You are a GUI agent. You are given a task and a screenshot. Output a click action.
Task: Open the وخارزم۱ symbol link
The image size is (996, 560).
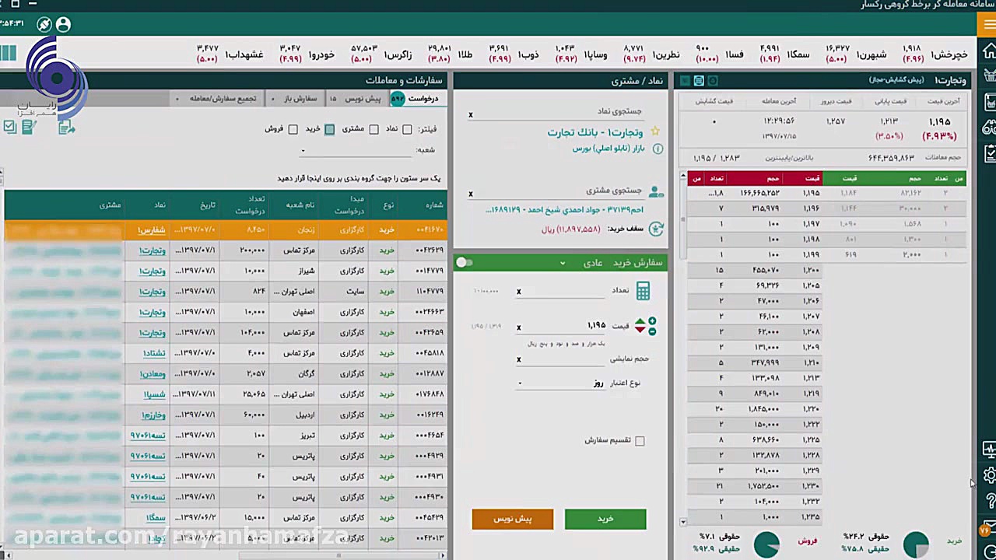click(153, 415)
